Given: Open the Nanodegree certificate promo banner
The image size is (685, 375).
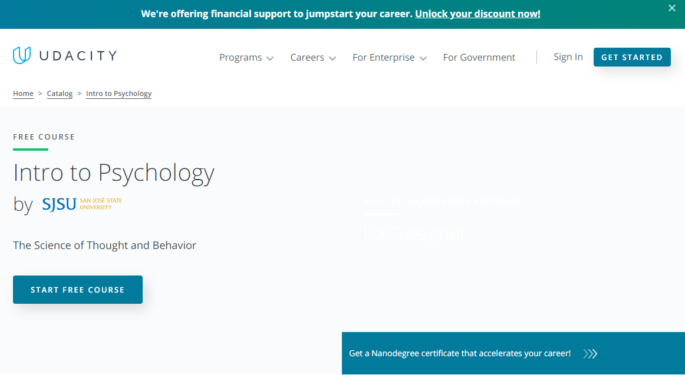Looking at the screenshot, I should [513, 353].
